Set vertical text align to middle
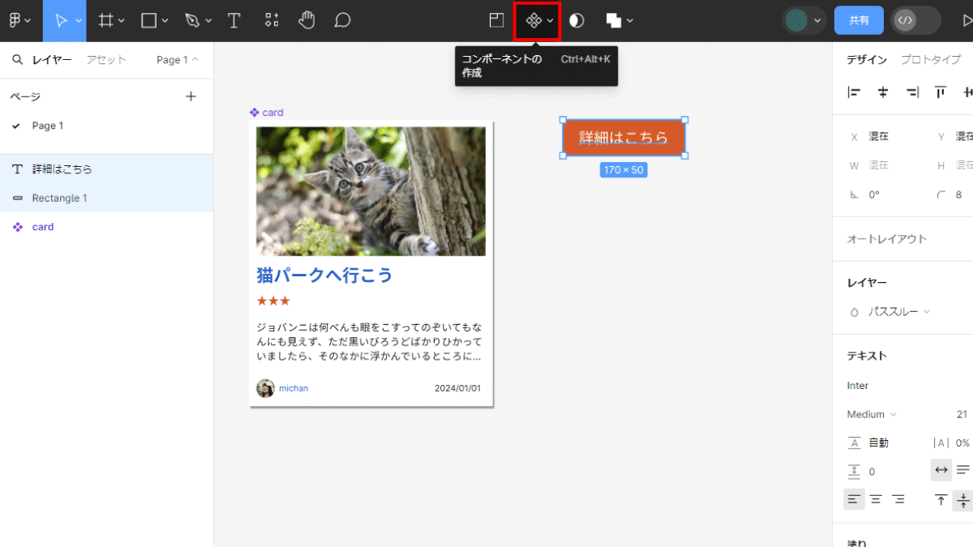Viewport: 973px width, 547px height. click(x=962, y=500)
